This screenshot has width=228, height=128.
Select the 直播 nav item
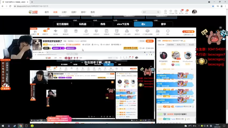click(x=55, y=12)
